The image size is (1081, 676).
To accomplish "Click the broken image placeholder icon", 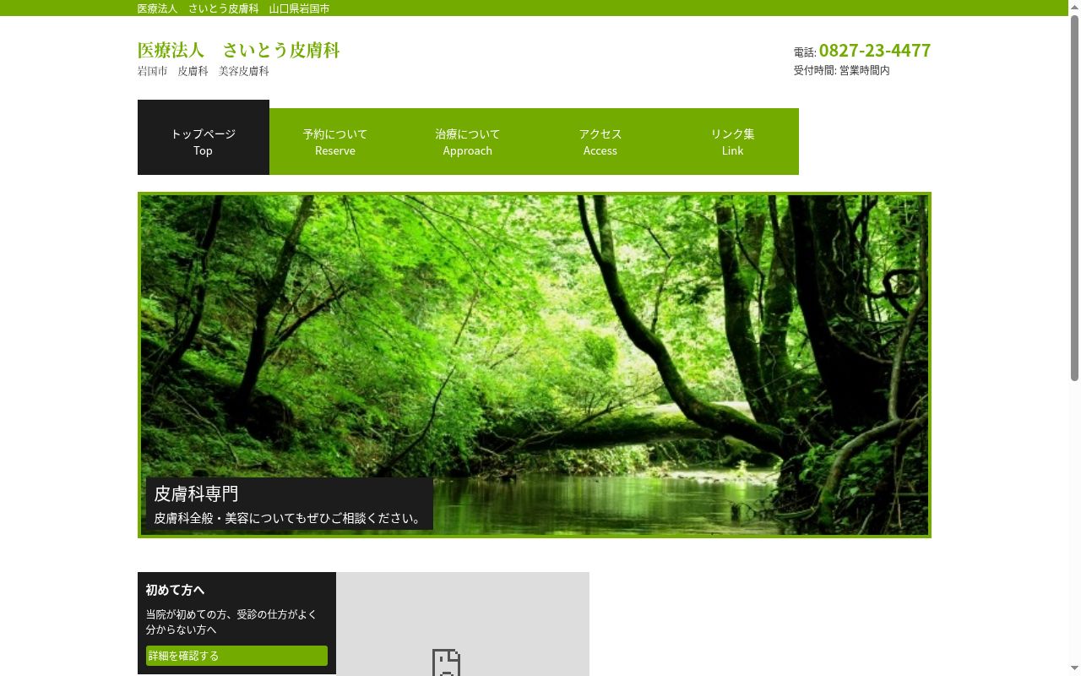I will point(446,662).
